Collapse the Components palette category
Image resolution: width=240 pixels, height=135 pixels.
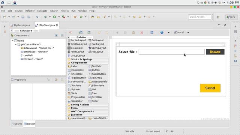(x=88, y=63)
